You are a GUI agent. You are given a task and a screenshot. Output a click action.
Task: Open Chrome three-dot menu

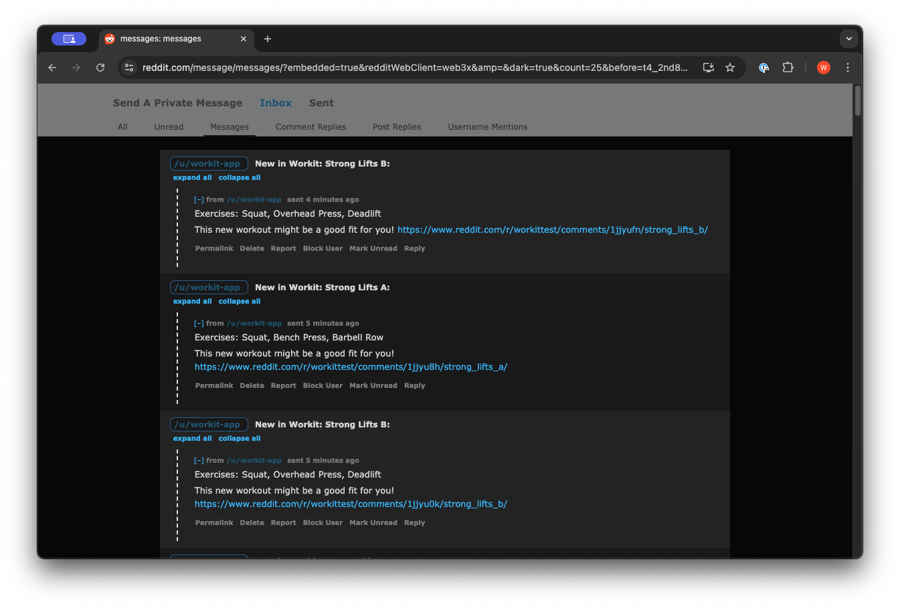(x=848, y=68)
